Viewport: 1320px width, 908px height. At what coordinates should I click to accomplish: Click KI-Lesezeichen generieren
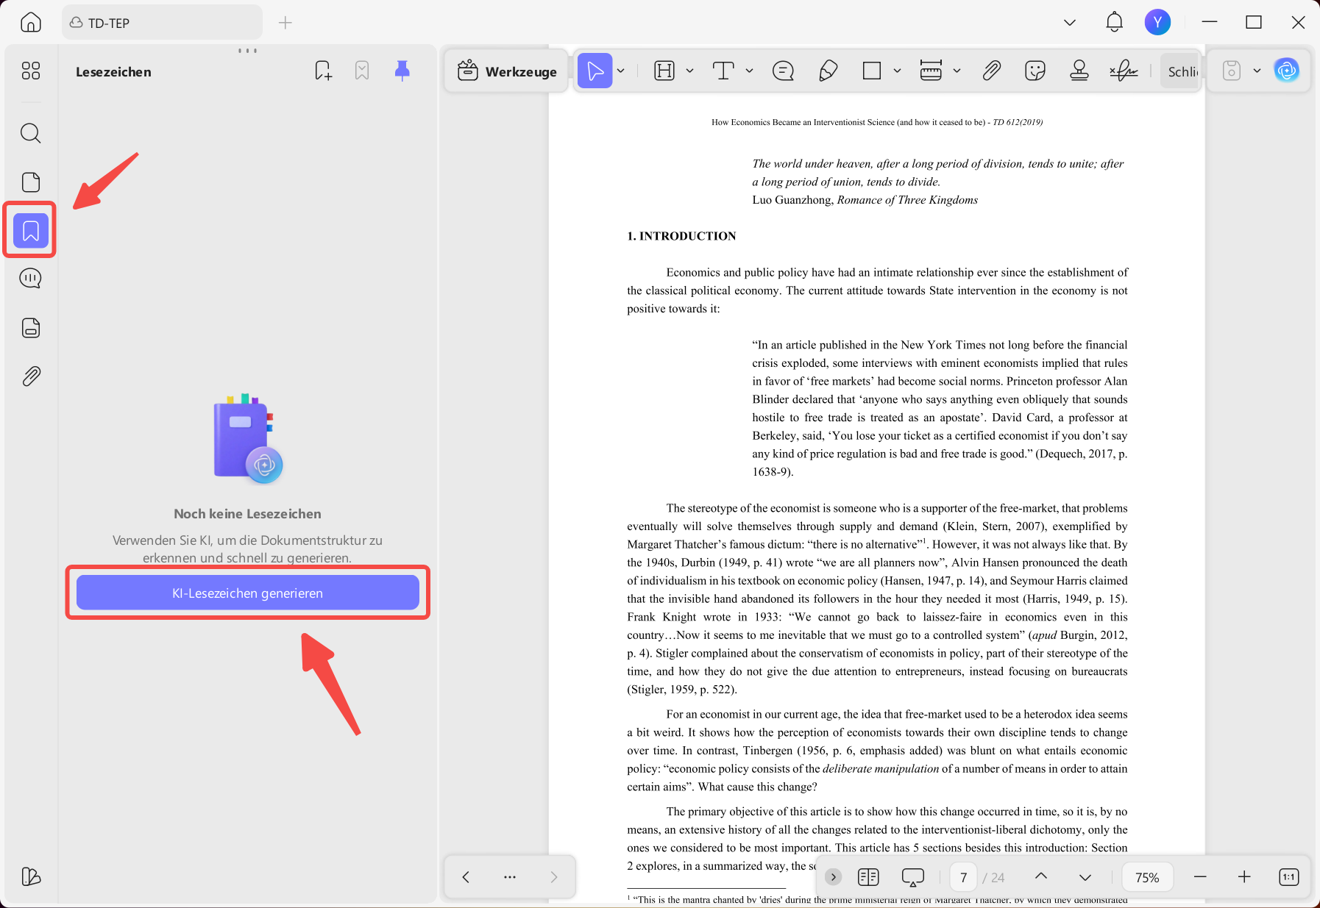247,593
